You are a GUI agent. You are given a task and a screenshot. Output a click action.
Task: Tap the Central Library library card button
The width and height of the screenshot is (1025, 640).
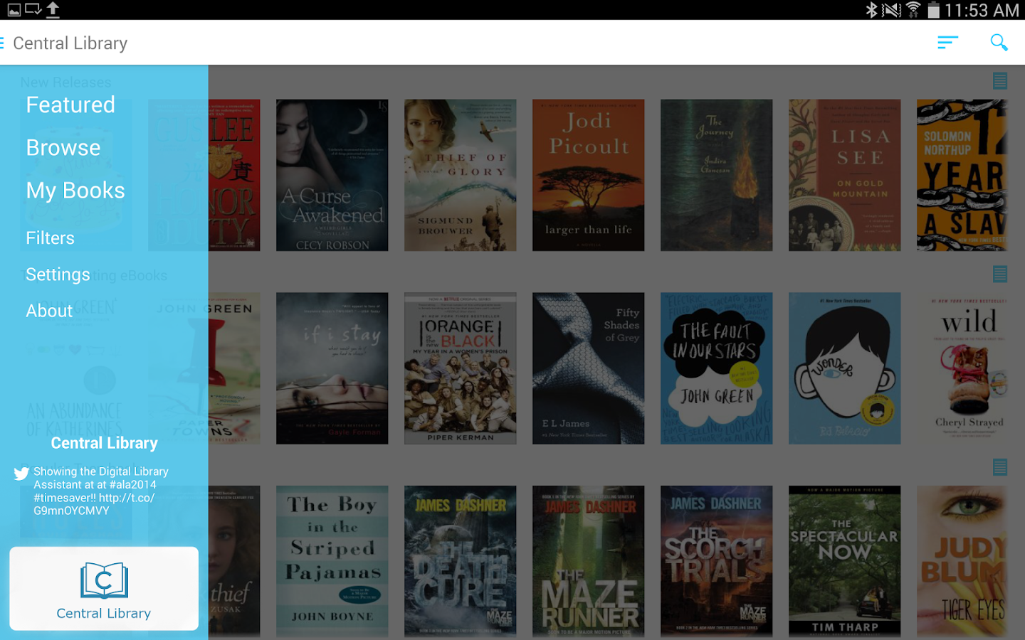pyautogui.click(x=104, y=589)
